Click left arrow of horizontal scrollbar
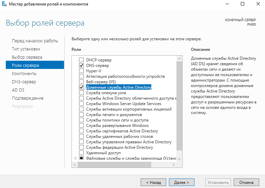265x188 pixels. coord(75,164)
